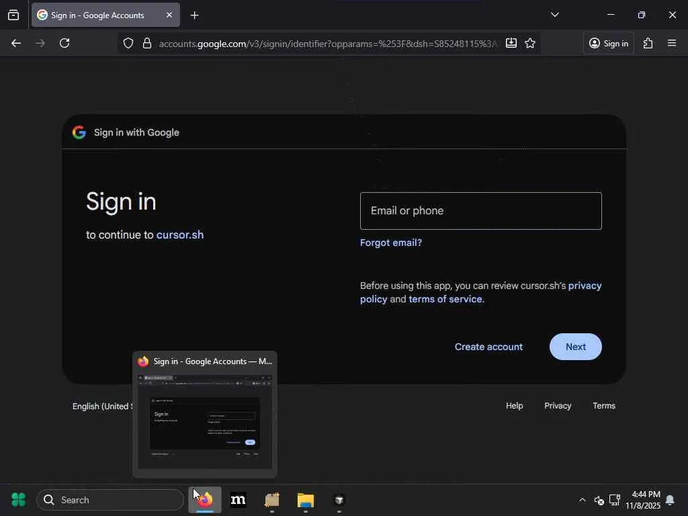The image size is (688, 516).
Task: Expand the list all tabs chevron
Action: (554, 15)
